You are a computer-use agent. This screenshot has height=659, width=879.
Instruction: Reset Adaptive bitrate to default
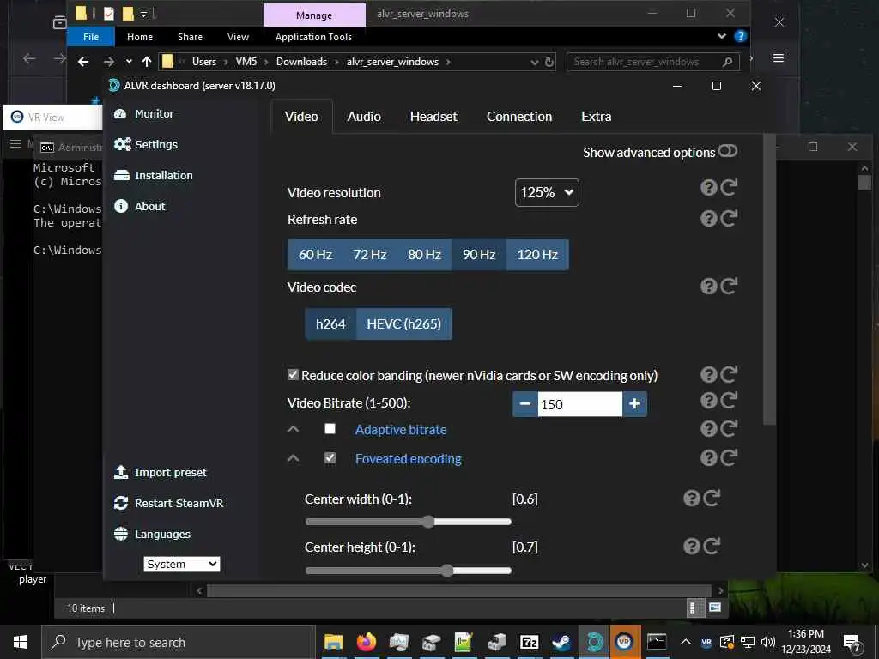tap(728, 429)
